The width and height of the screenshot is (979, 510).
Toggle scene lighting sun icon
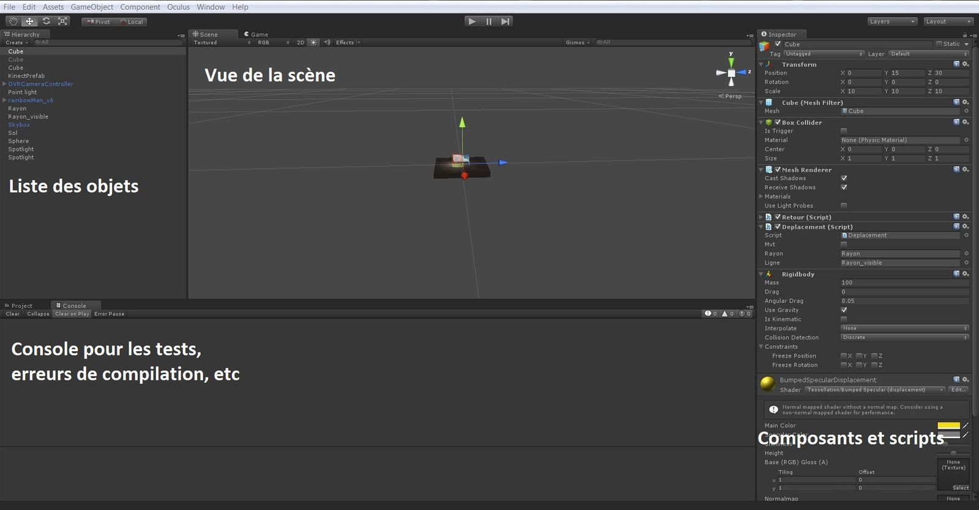(313, 43)
